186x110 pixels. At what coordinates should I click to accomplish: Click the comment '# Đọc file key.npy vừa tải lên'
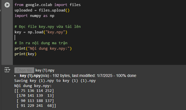tap(48, 27)
